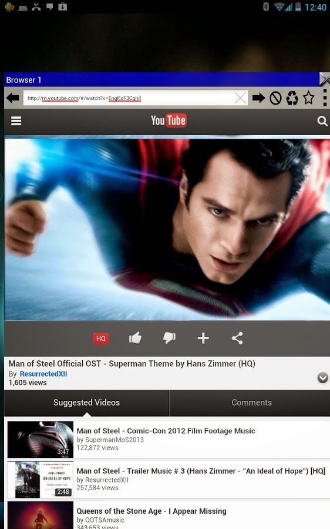330x529 pixels.
Task: Open ResurrectedXII channel link
Action: [43, 374]
